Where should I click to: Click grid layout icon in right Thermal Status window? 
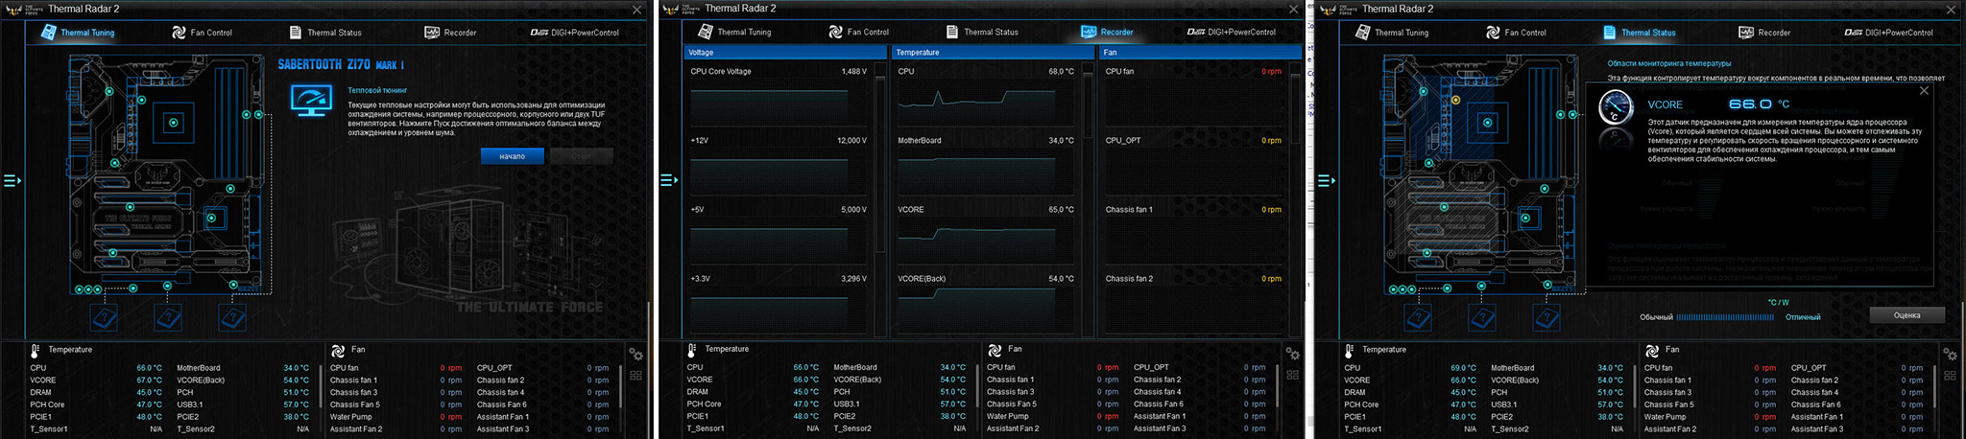point(1950,376)
